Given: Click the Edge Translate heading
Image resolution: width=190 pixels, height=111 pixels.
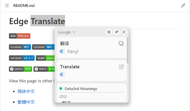Looking at the screenshot, I should 37,21.
